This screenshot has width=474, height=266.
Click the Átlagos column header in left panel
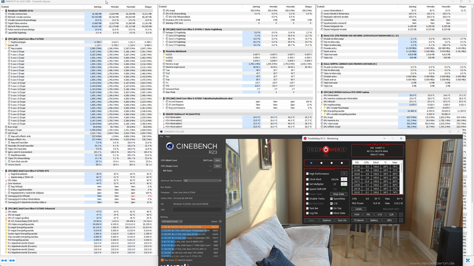(148, 7)
